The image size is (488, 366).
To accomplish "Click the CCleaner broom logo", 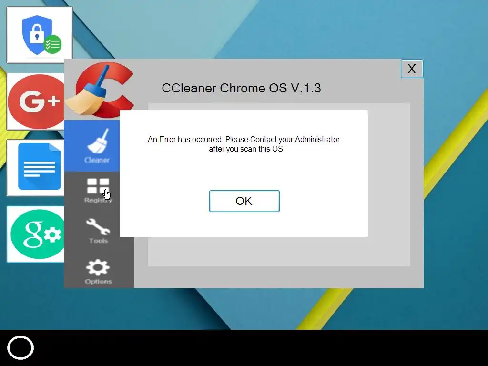I will pos(100,90).
